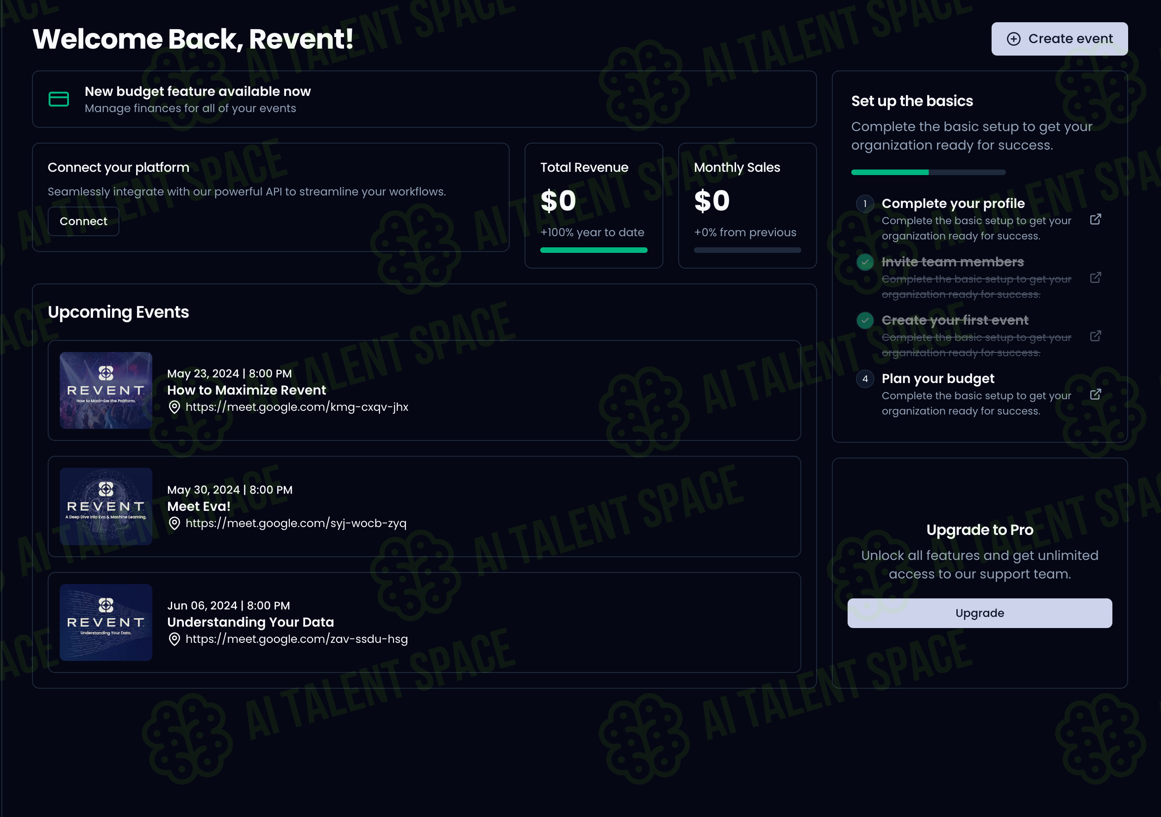
Task: Open the Meet Eva! event thumbnail
Action: 106,506
